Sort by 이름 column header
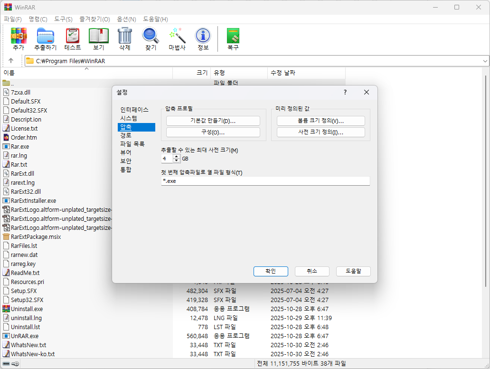 click(x=86, y=73)
